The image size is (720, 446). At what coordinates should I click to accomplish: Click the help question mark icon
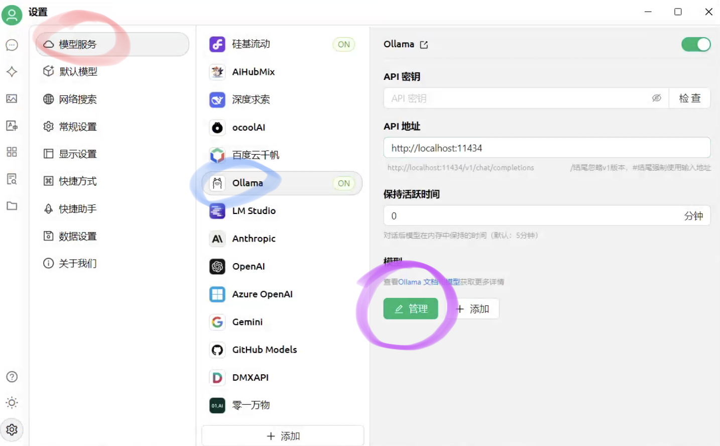[12, 377]
